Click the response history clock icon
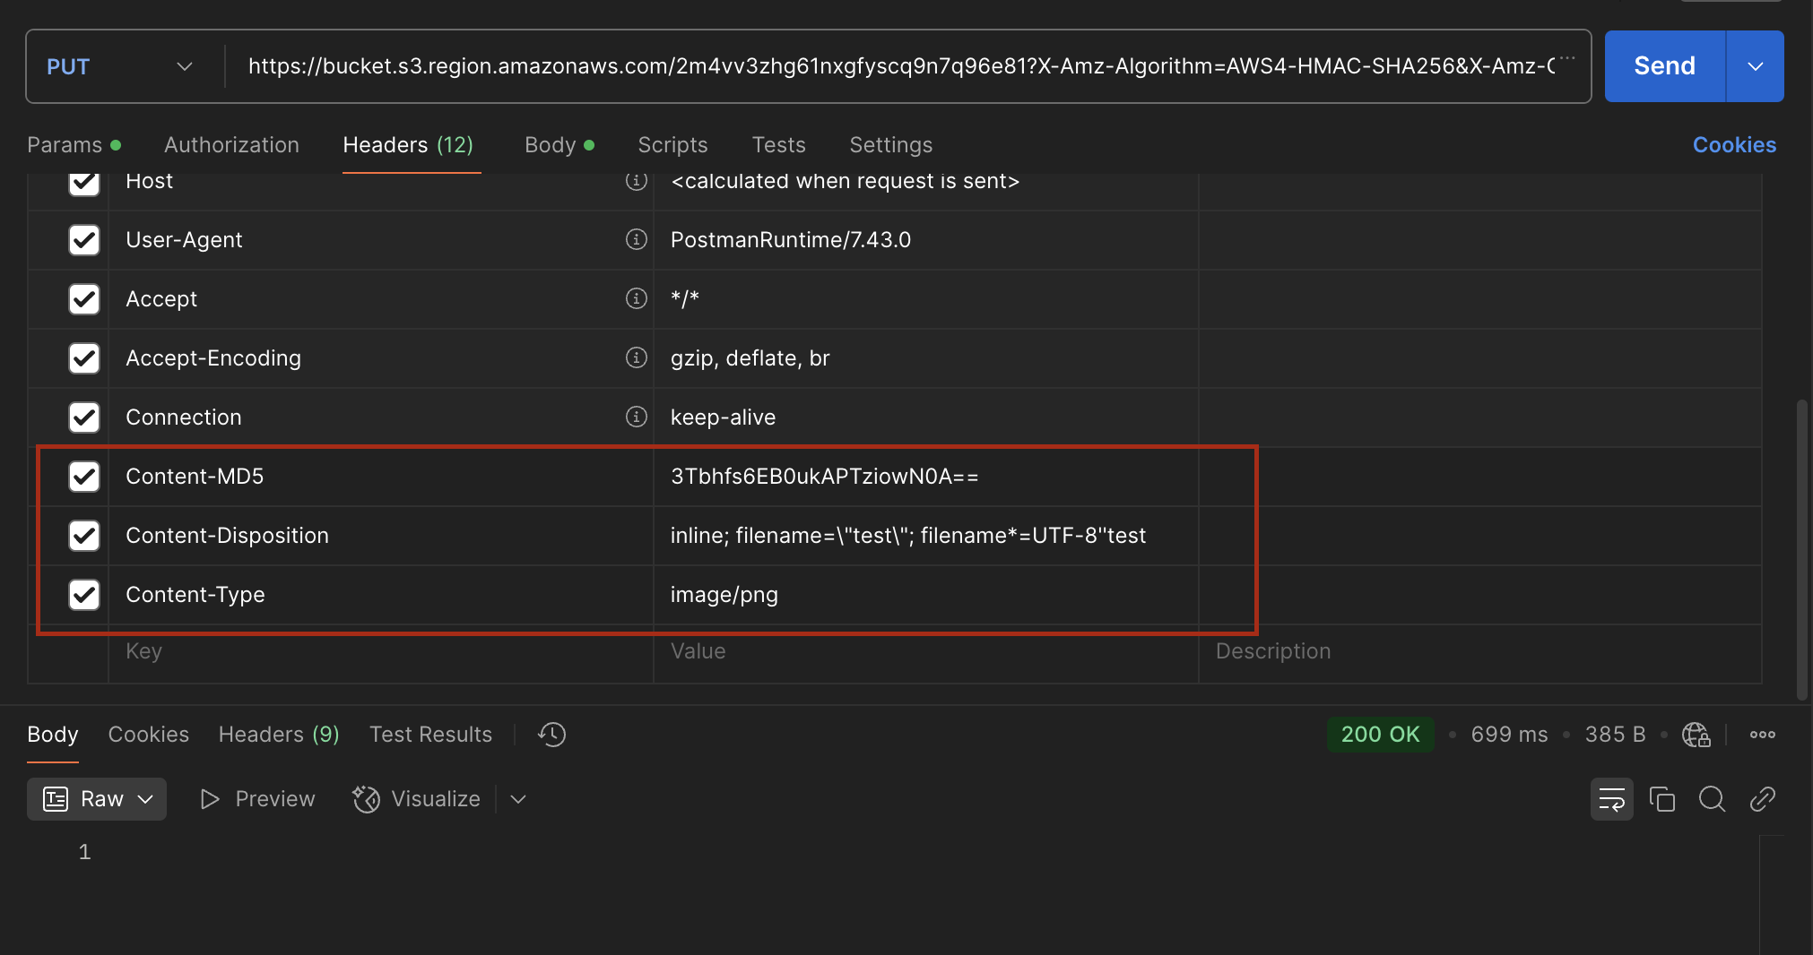The width and height of the screenshot is (1813, 955). click(x=551, y=735)
